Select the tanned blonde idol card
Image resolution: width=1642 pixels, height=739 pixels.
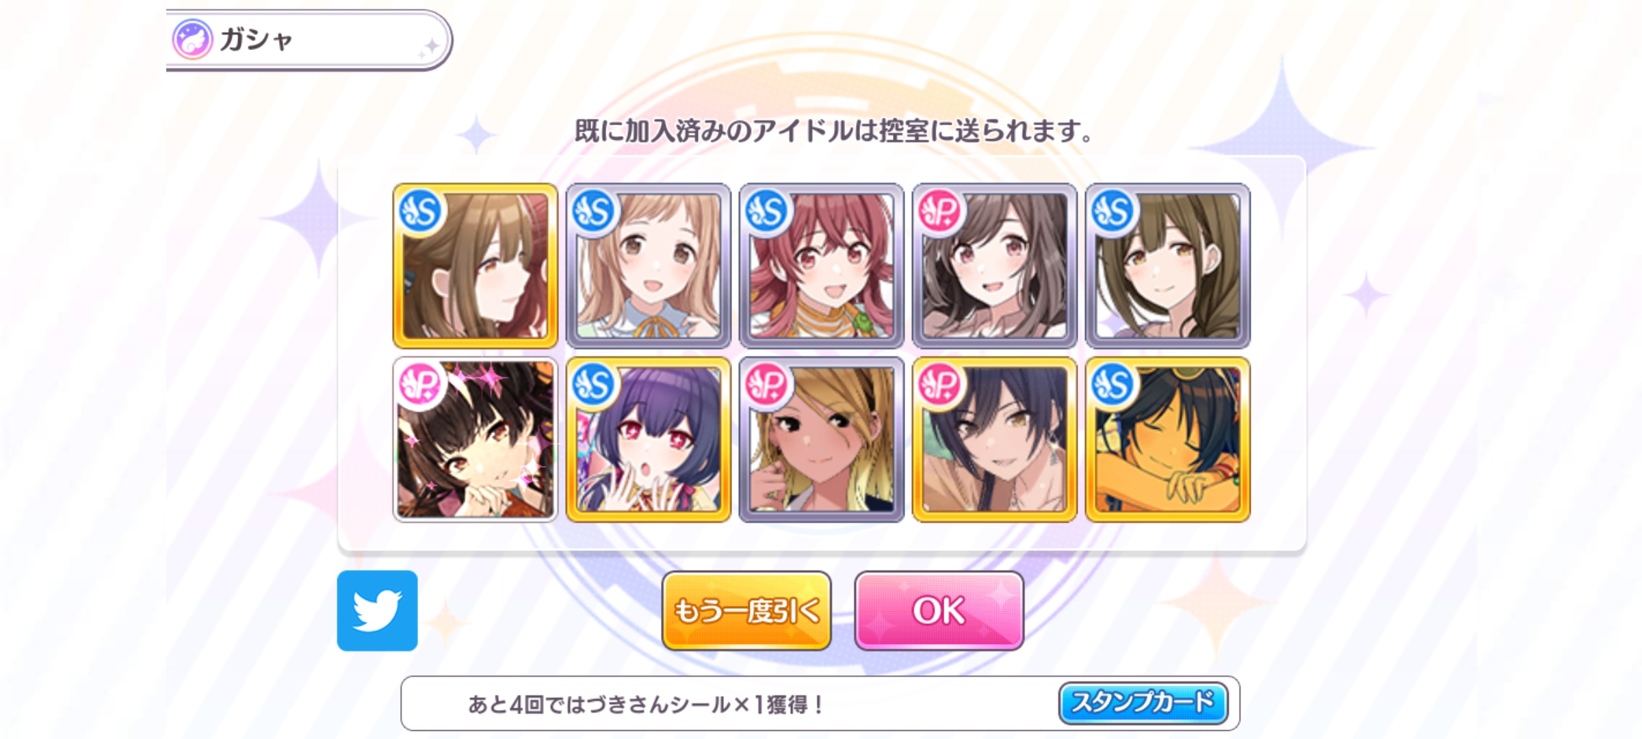click(x=822, y=439)
